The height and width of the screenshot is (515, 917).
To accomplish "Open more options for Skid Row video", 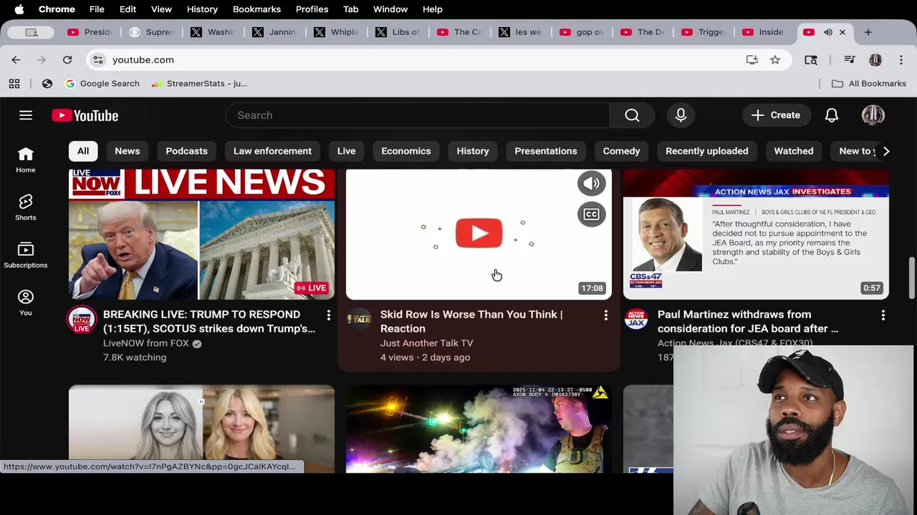I will [605, 315].
